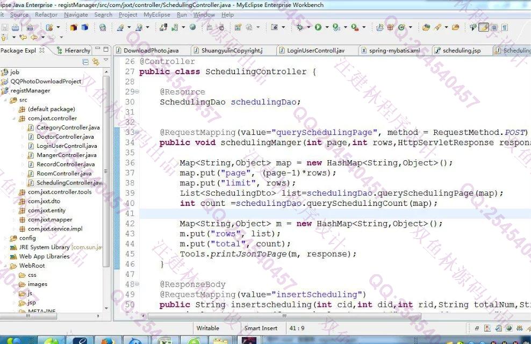The image size is (531, 344).
Task: Open dropdown arrow beside Search flashlight icon
Action: point(446,27)
